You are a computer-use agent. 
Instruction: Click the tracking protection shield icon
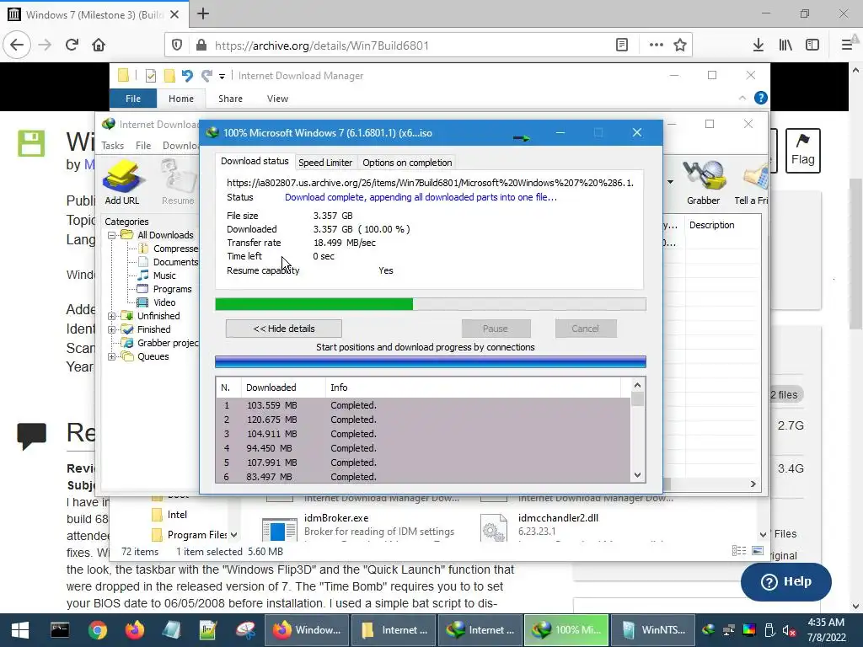(177, 45)
